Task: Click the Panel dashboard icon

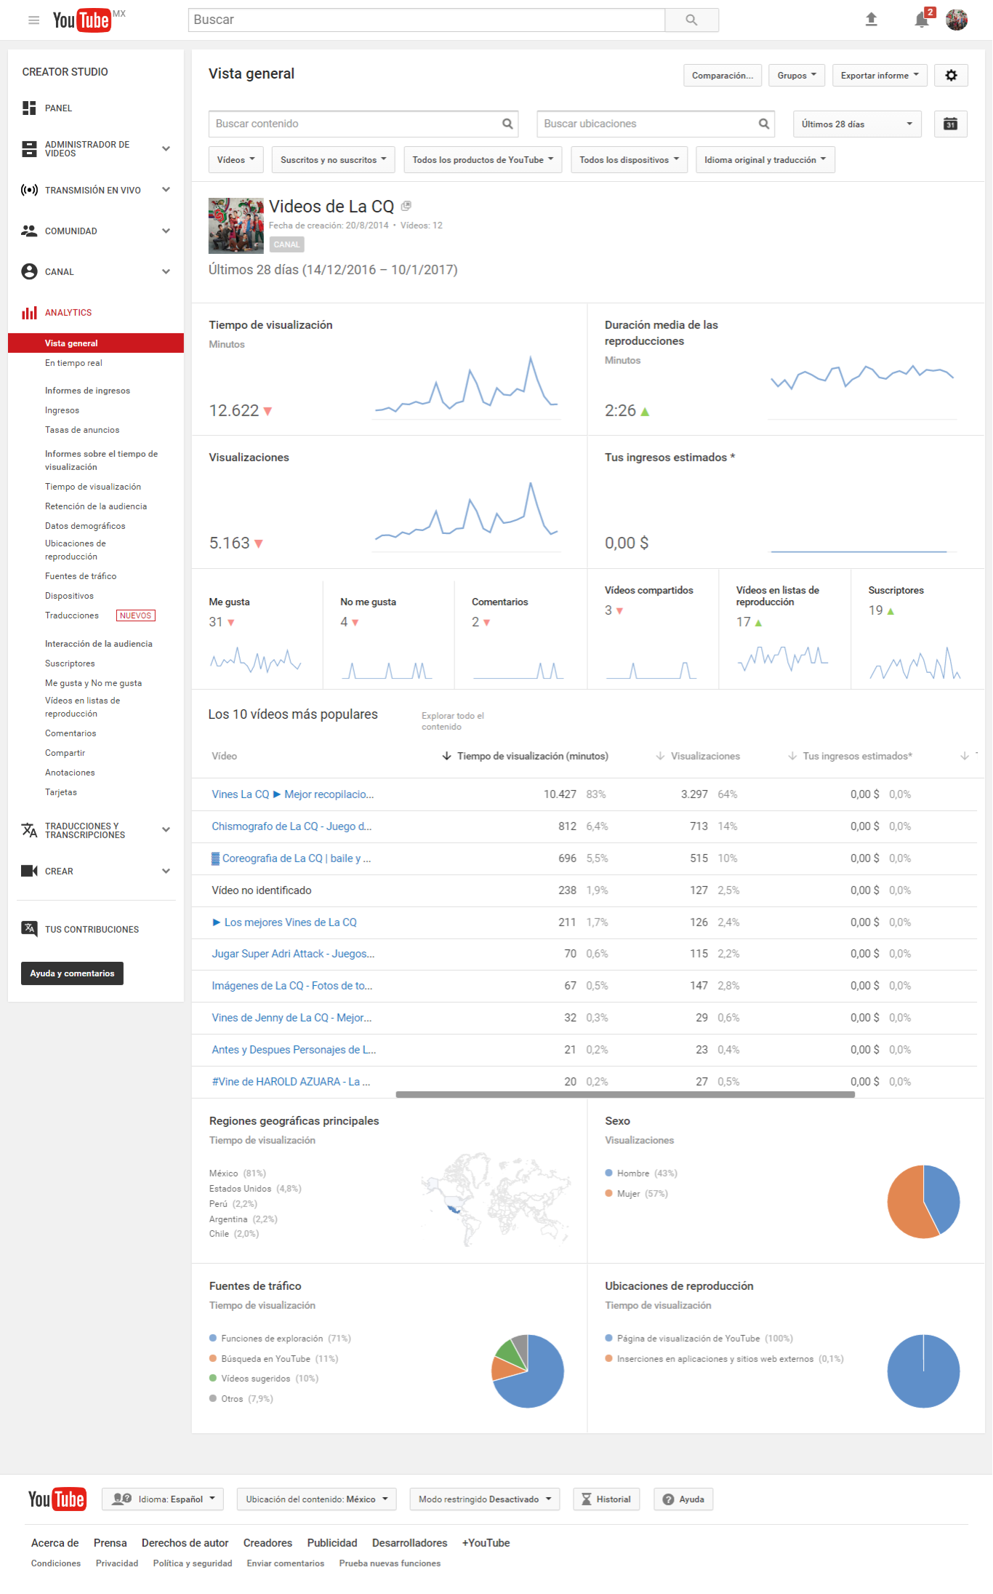Action: point(29,108)
